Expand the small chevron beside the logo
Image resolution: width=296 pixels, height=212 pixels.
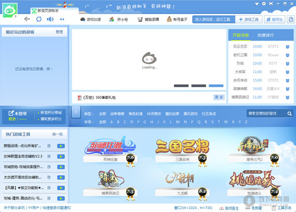point(15,16)
